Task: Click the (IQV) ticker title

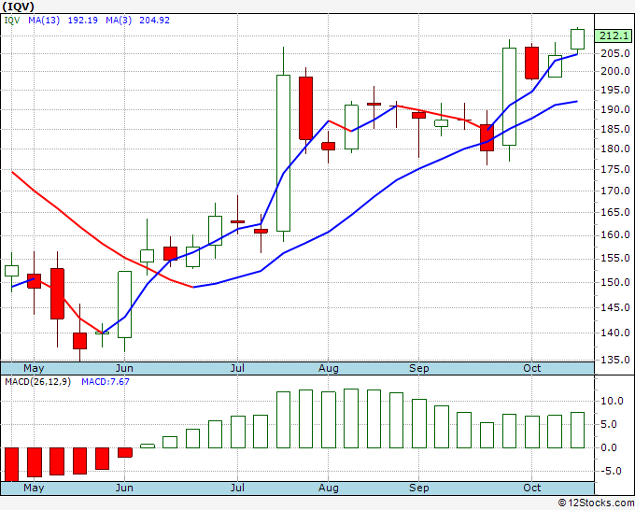Action: 19,7
